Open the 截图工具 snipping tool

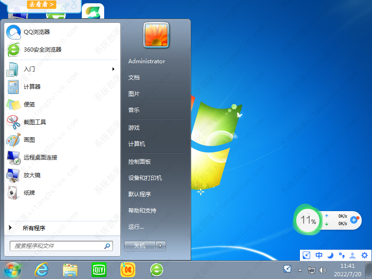point(34,122)
